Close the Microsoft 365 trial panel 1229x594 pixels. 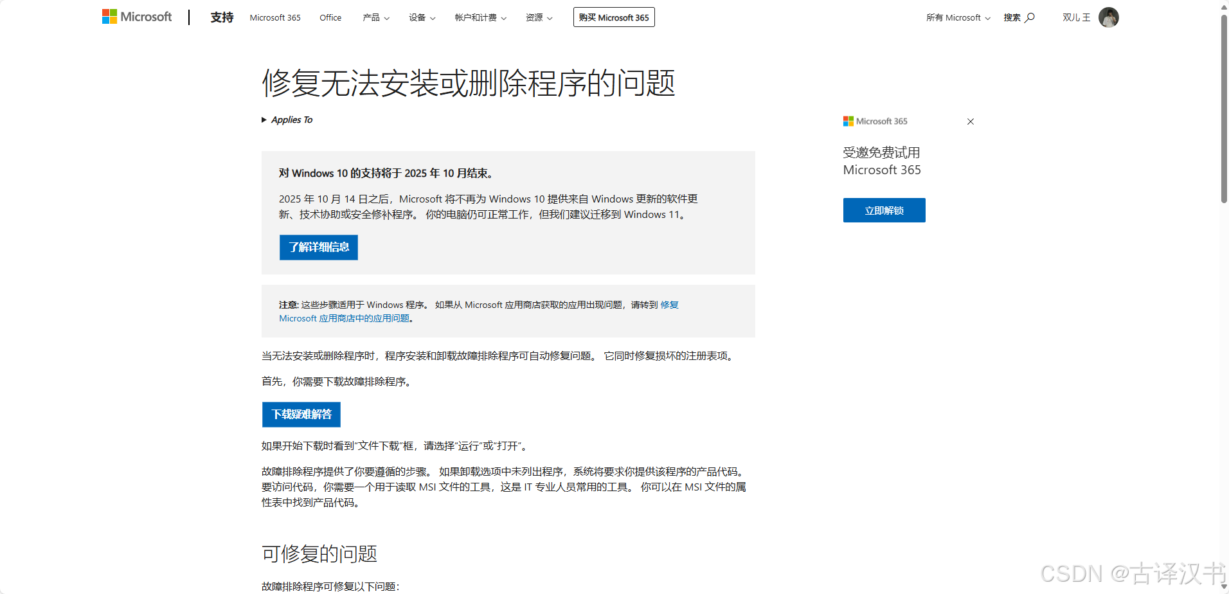point(970,121)
